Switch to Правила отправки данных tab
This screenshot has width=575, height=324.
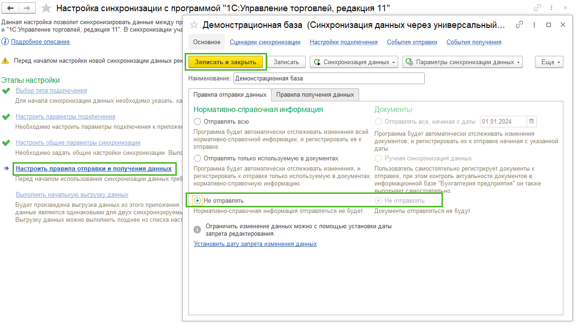[230, 94]
